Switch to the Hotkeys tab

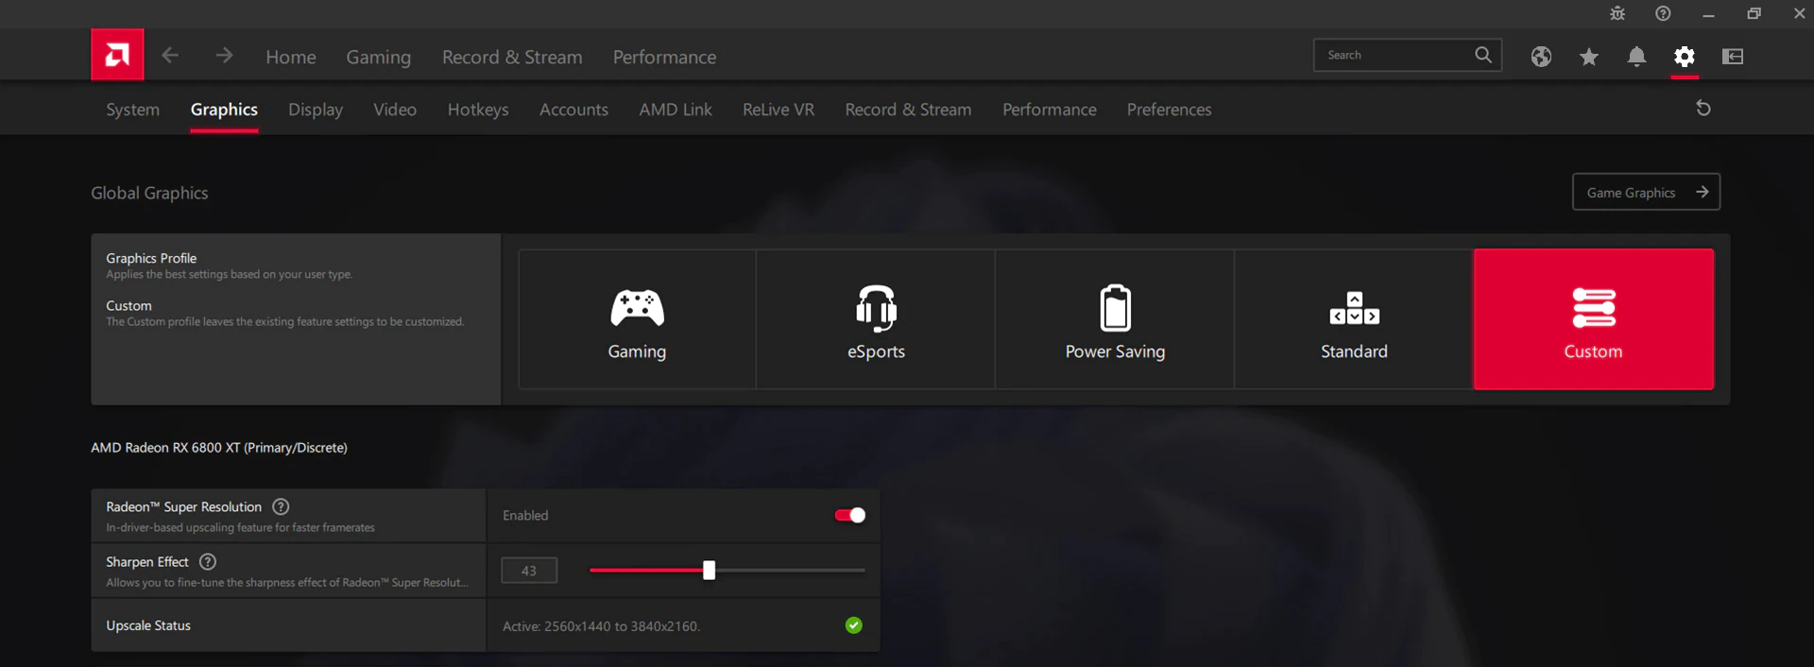coord(478,110)
